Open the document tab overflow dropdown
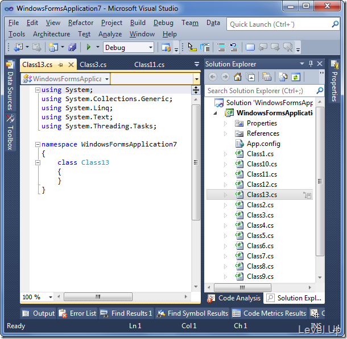Screen dimensions: 347x339 196,64
